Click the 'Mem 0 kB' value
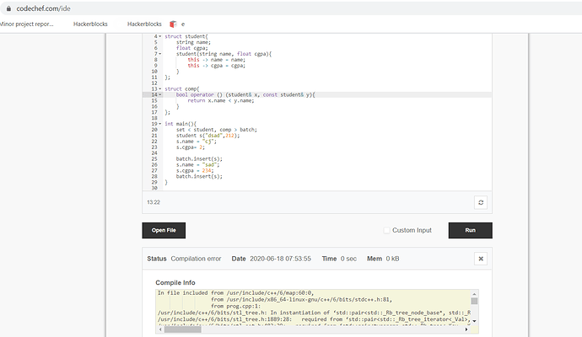 [x=383, y=259]
